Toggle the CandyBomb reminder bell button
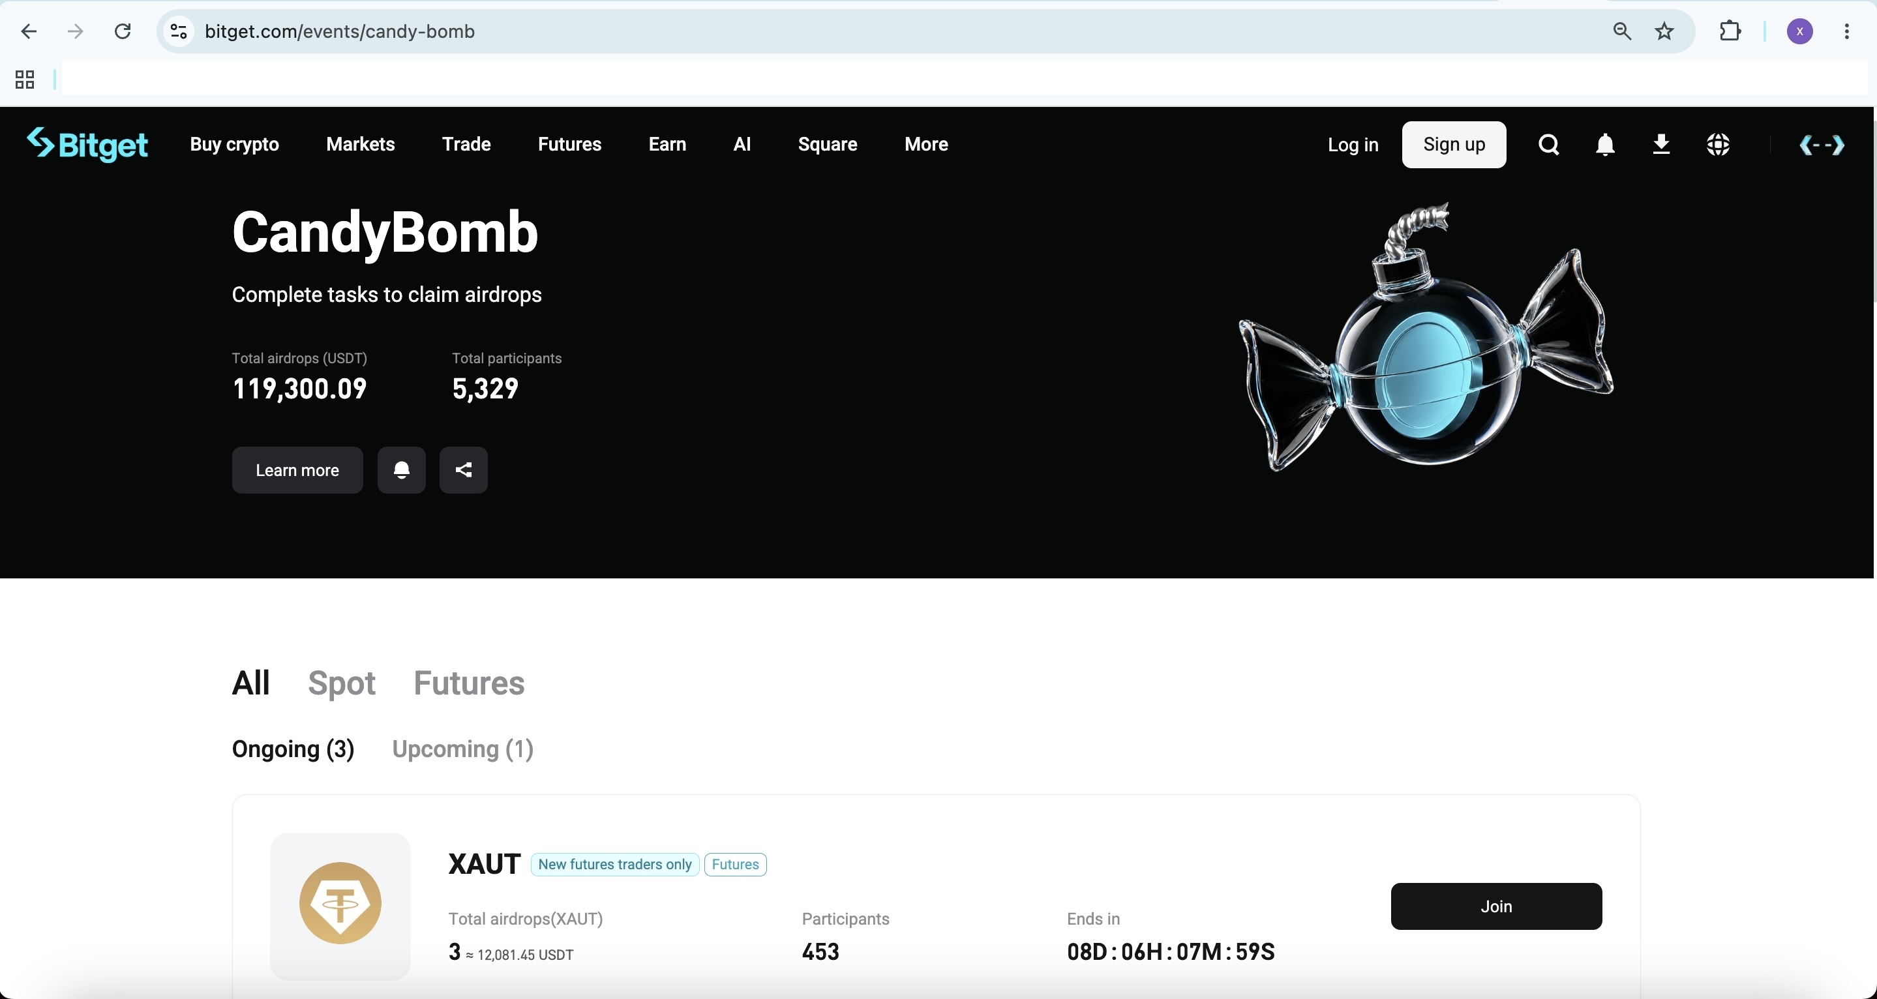The height and width of the screenshot is (999, 1877). pos(402,470)
